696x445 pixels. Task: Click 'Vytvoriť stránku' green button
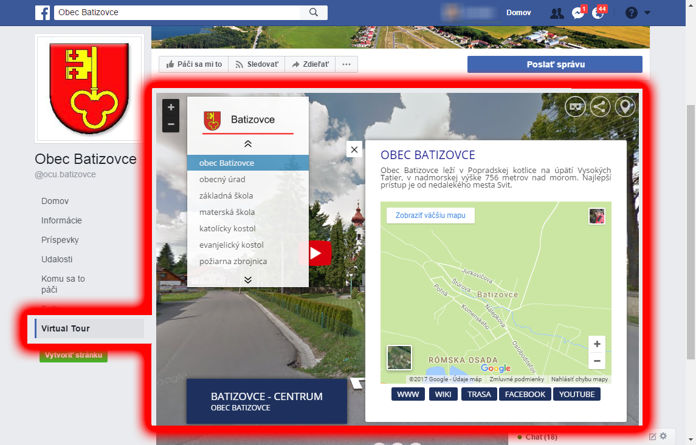coord(73,355)
